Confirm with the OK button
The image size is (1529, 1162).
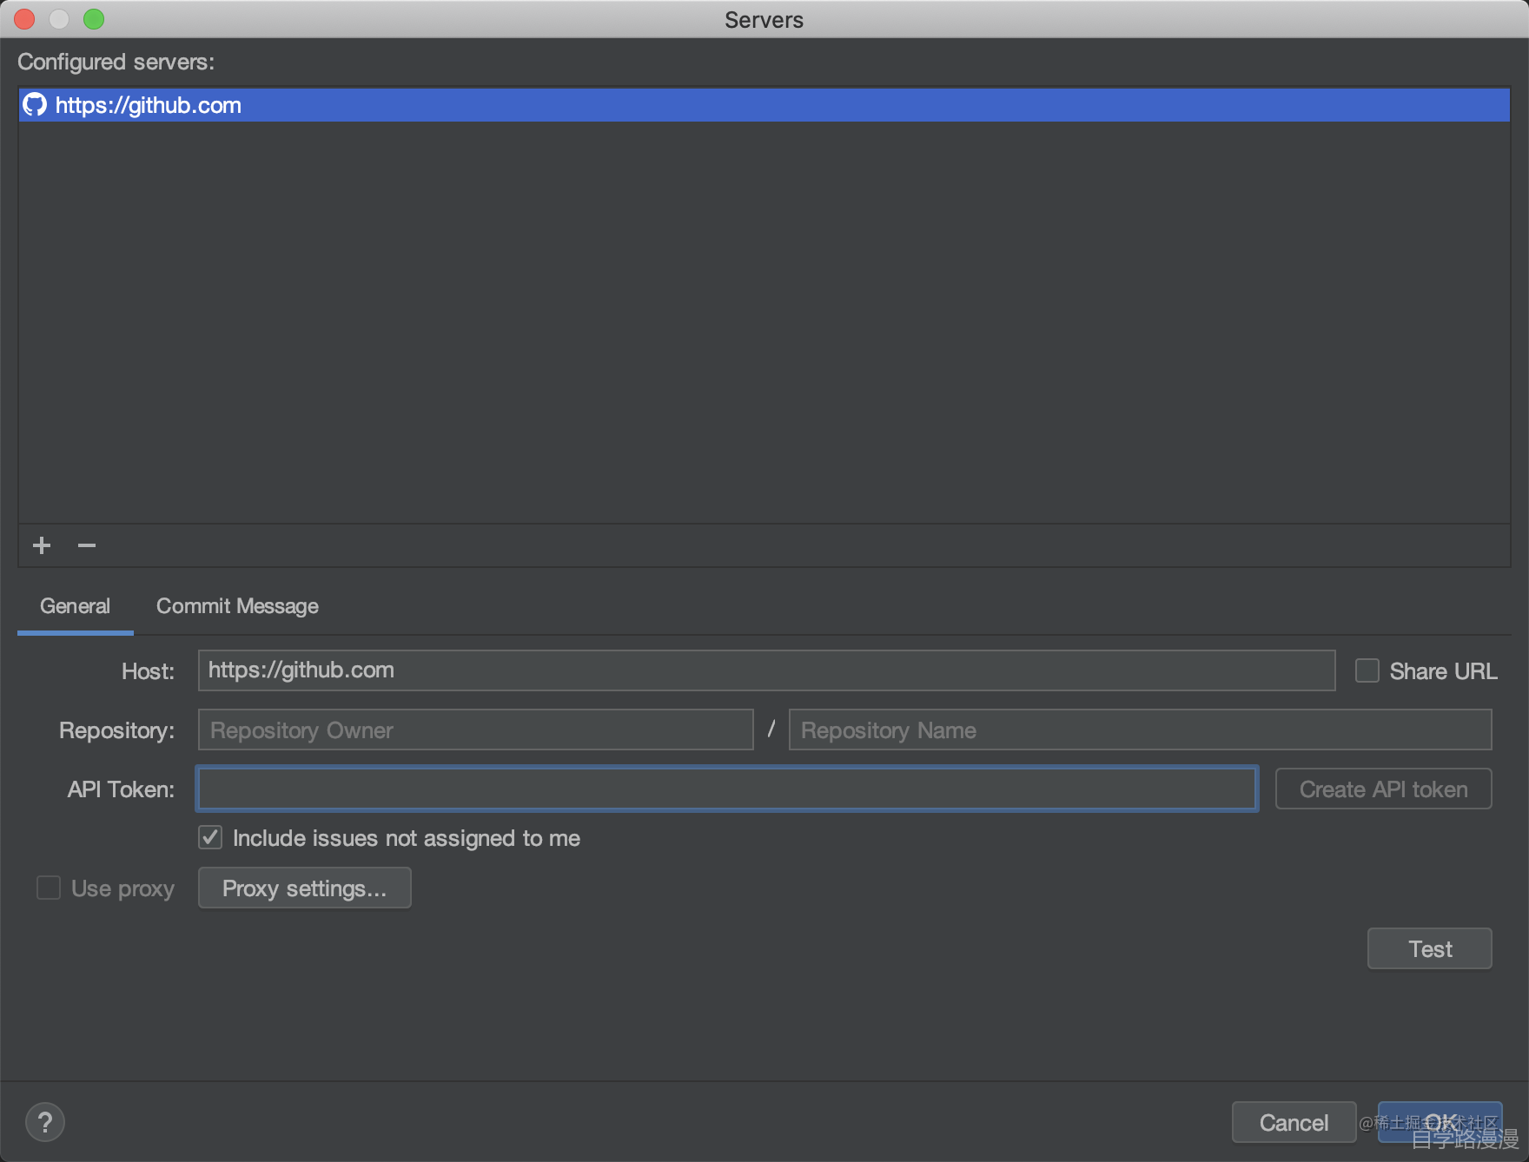[x=1440, y=1122]
